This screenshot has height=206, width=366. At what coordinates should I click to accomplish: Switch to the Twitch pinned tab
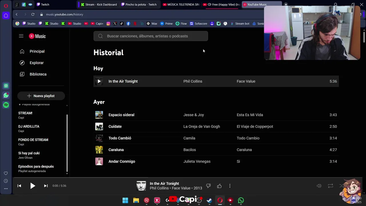(x=43, y=5)
